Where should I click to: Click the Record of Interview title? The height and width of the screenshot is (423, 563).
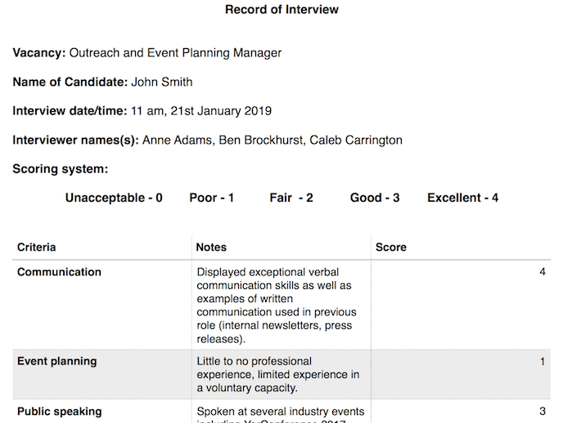click(281, 10)
